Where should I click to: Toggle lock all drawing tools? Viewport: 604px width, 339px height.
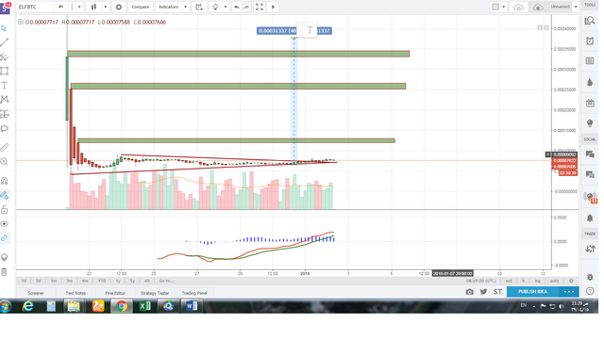[x=4, y=209]
